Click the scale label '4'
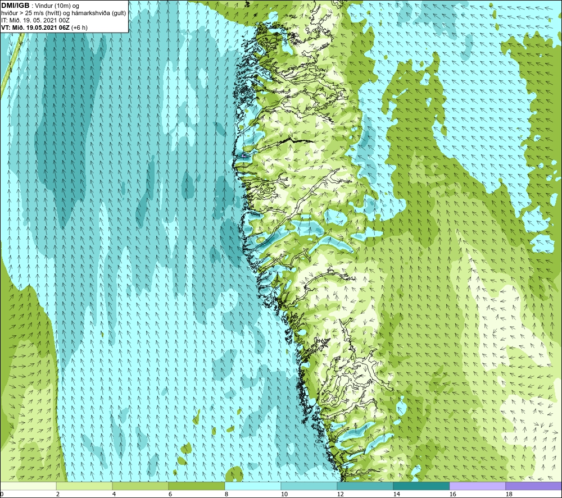562x498 pixels. click(114, 494)
